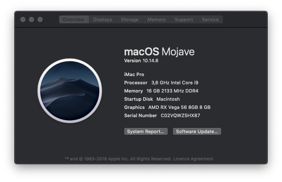The image size is (282, 182).
Task: Click the zoom window control button
Action: pyautogui.click(x=40, y=19)
